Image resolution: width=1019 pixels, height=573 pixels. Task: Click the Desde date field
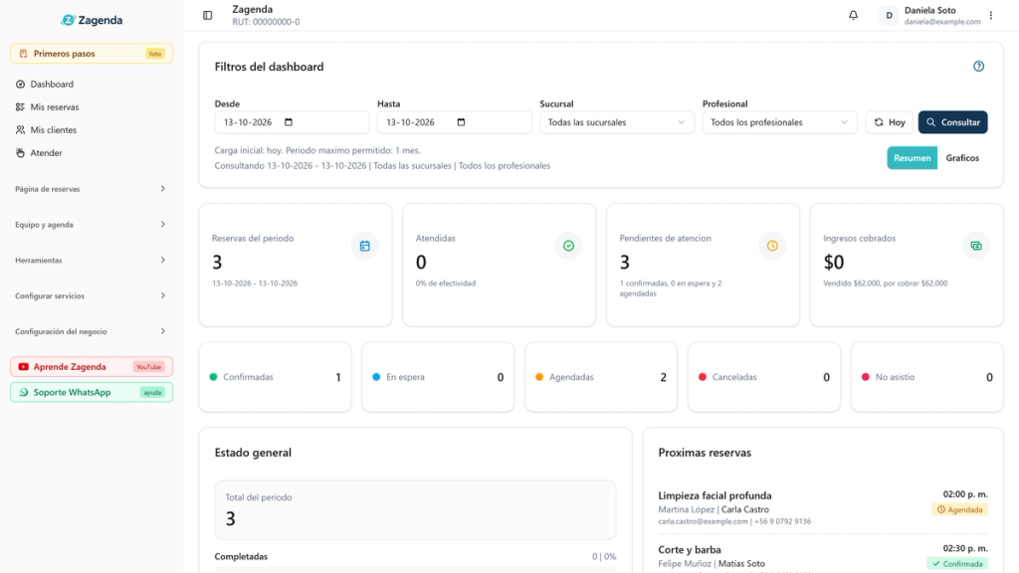pyautogui.click(x=292, y=122)
